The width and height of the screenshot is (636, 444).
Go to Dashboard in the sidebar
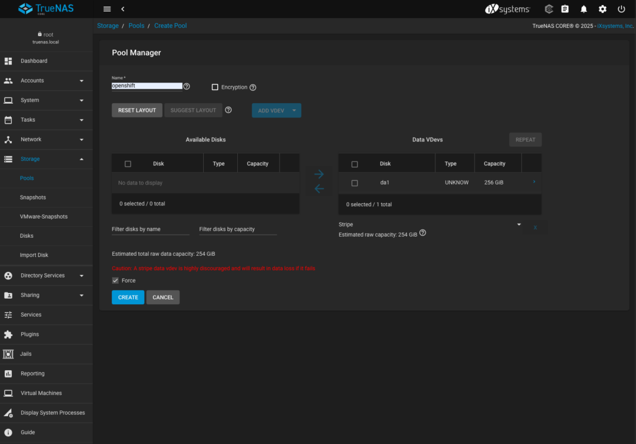click(x=34, y=61)
